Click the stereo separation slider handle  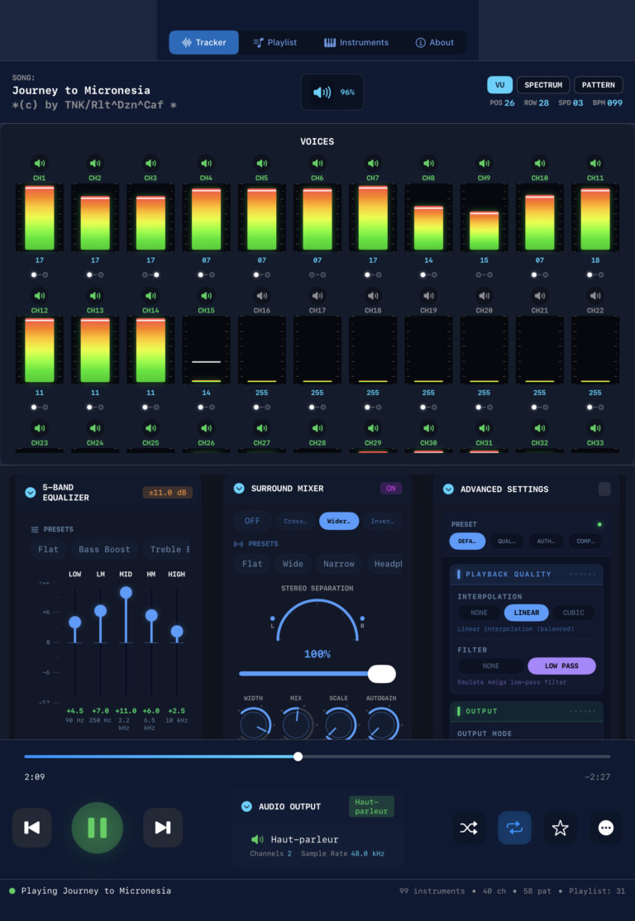pyautogui.click(x=381, y=674)
